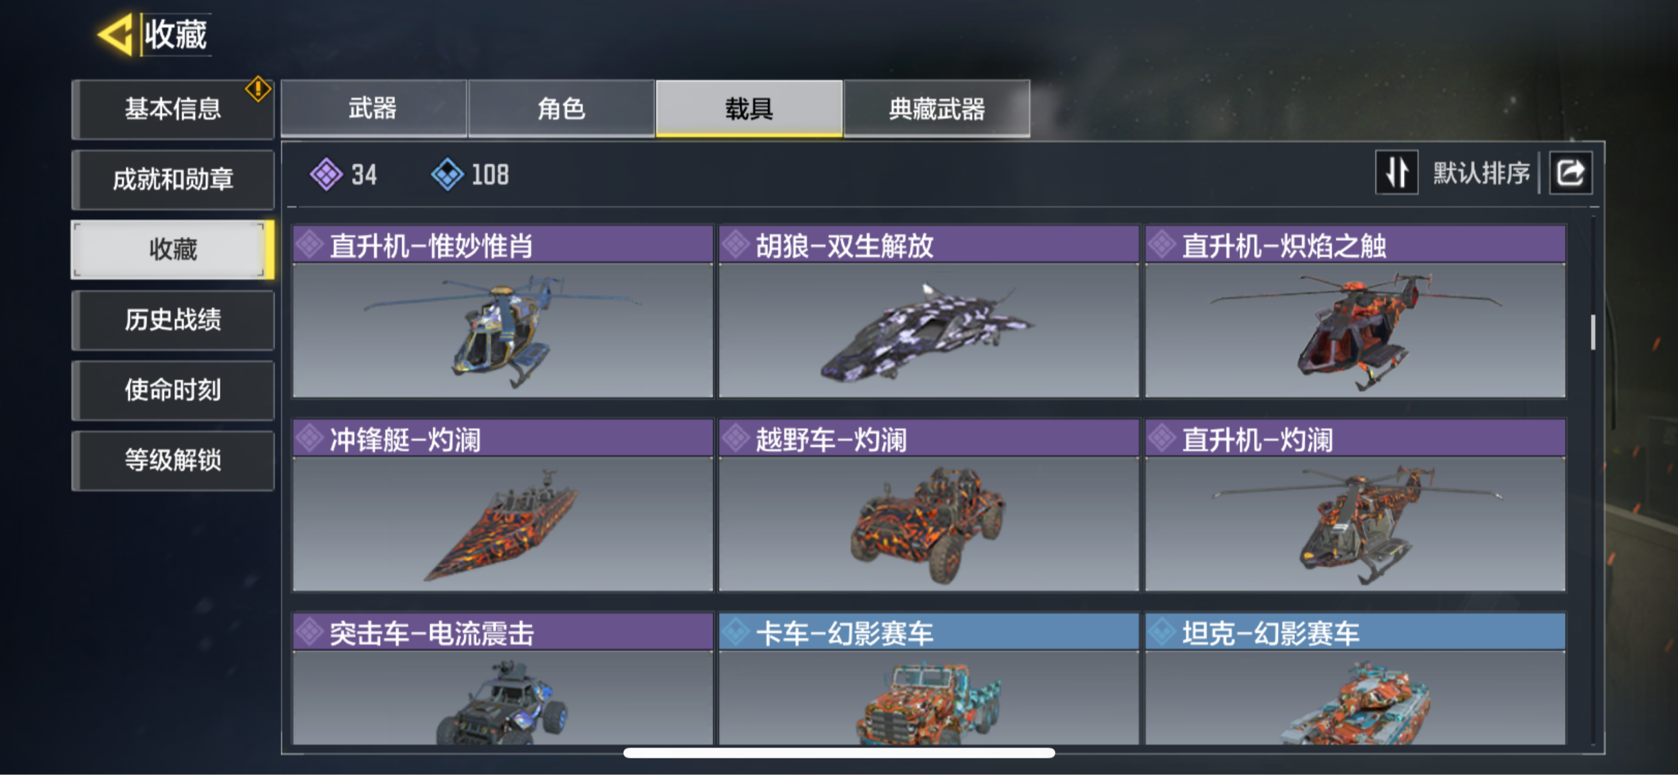Open the 使命时刻 sidebar entry

(173, 390)
